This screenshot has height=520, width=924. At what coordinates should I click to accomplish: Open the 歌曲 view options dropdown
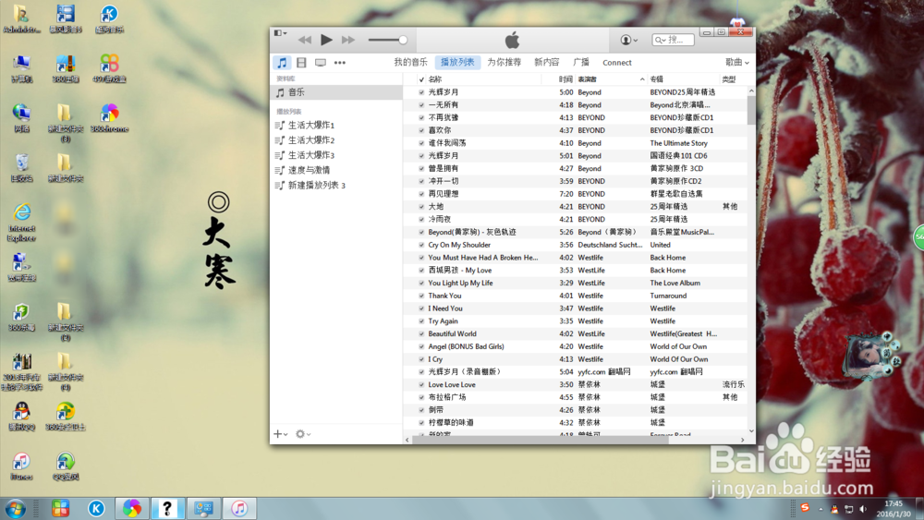click(x=737, y=63)
